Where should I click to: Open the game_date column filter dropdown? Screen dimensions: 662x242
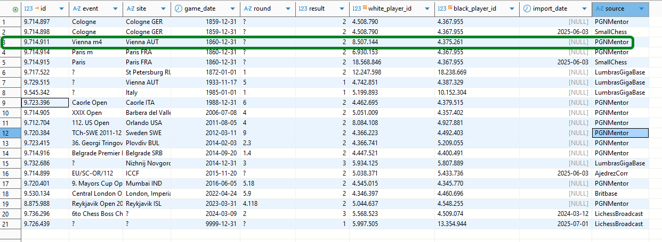click(232, 9)
